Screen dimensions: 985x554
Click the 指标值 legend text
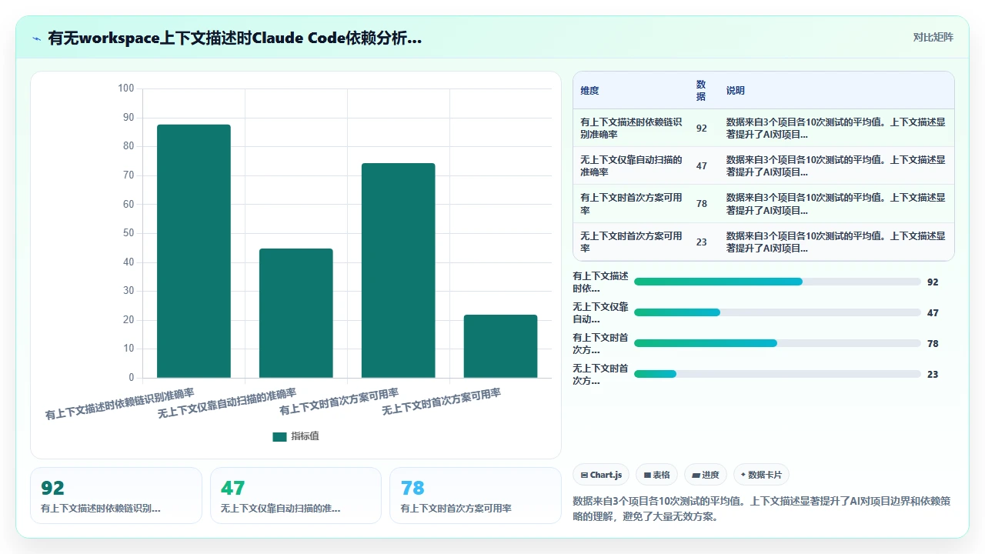[305, 436]
